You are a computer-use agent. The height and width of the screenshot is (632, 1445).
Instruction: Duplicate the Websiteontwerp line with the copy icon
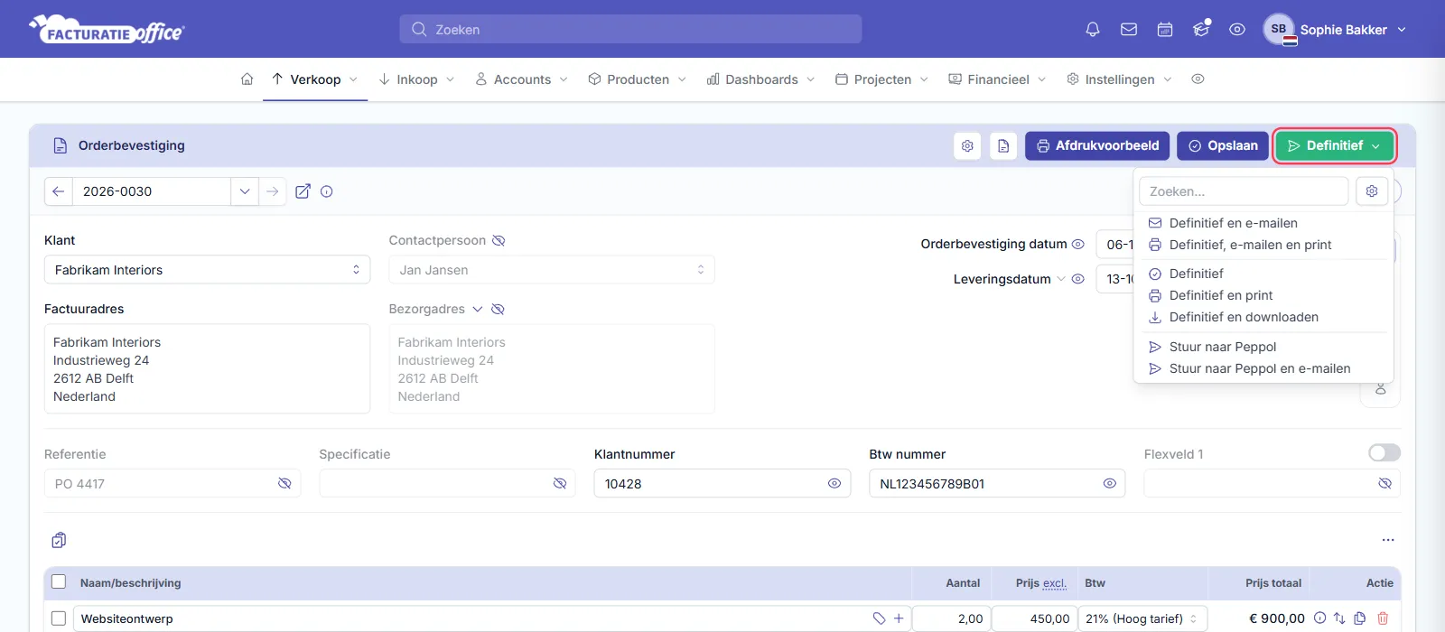[x=1360, y=618]
